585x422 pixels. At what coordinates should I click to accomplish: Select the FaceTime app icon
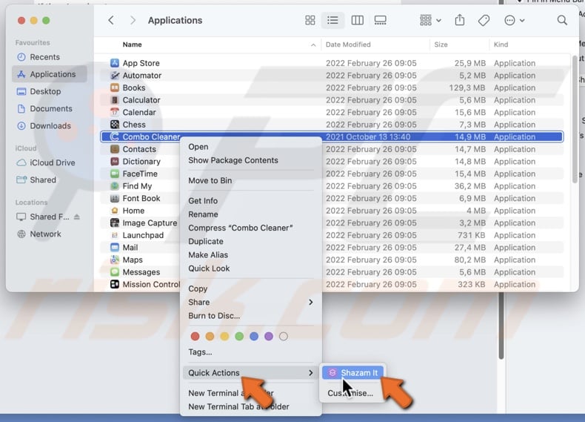[115, 174]
